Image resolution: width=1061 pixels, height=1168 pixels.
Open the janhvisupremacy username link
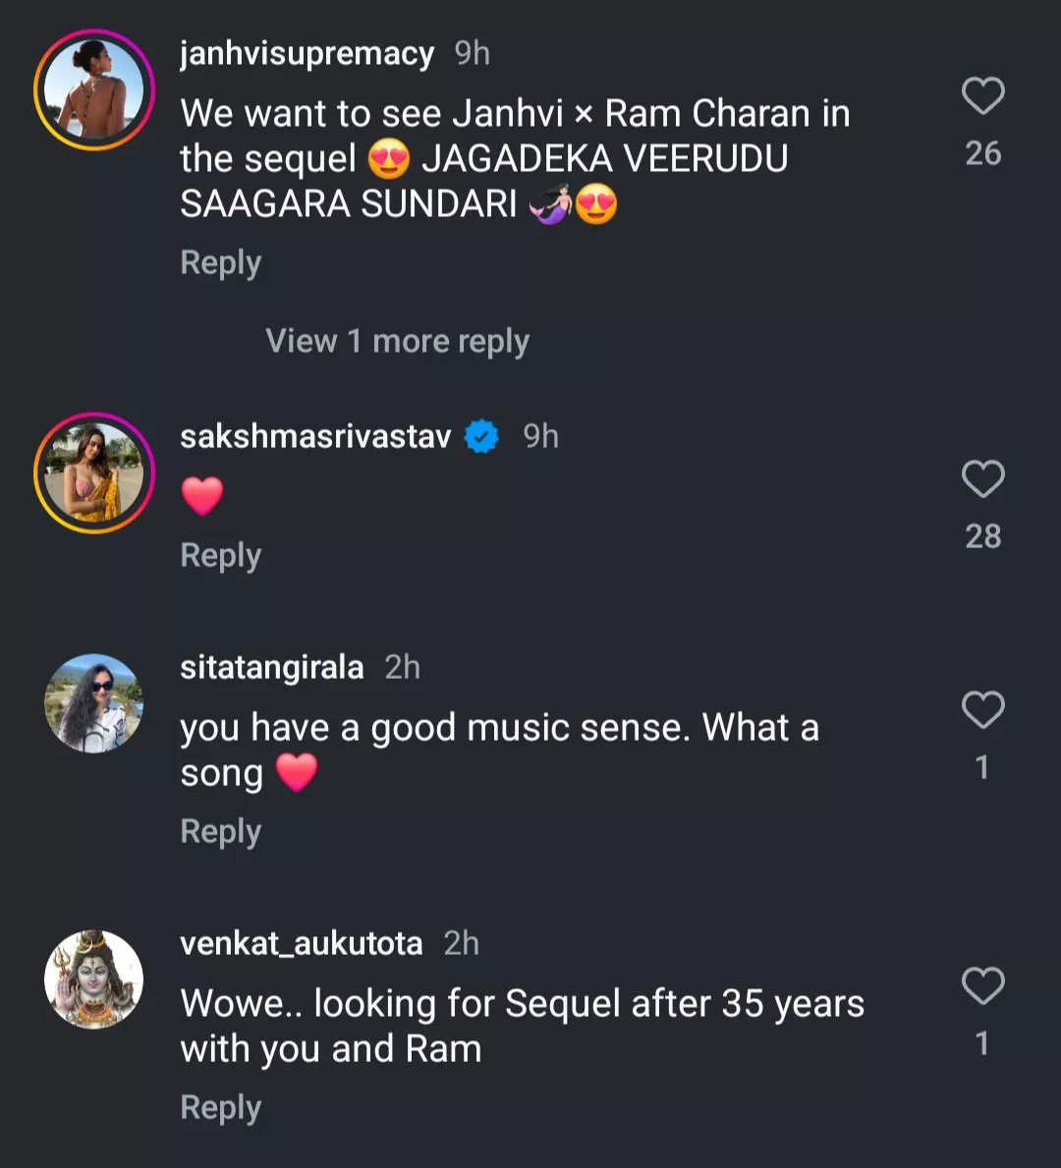(x=307, y=54)
